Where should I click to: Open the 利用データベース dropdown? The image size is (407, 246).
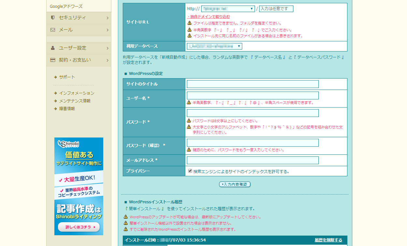215,46
